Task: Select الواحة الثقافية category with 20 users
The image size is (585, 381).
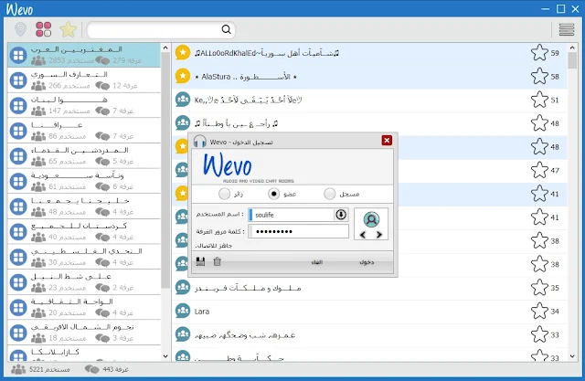Action: click(x=84, y=307)
